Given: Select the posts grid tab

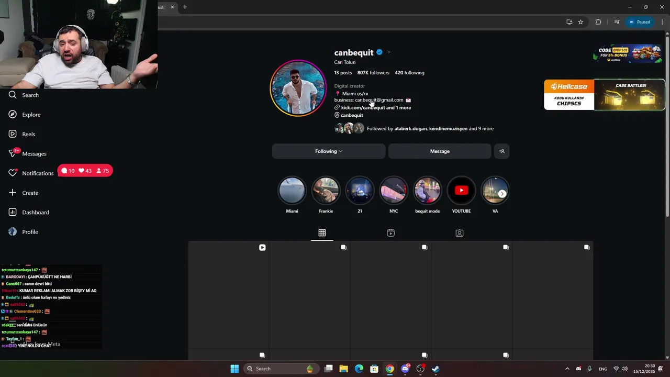Looking at the screenshot, I should (322, 233).
